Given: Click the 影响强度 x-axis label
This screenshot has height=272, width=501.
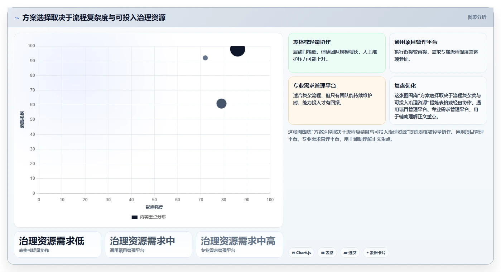Looking at the screenshot, I should pos(154,207).
